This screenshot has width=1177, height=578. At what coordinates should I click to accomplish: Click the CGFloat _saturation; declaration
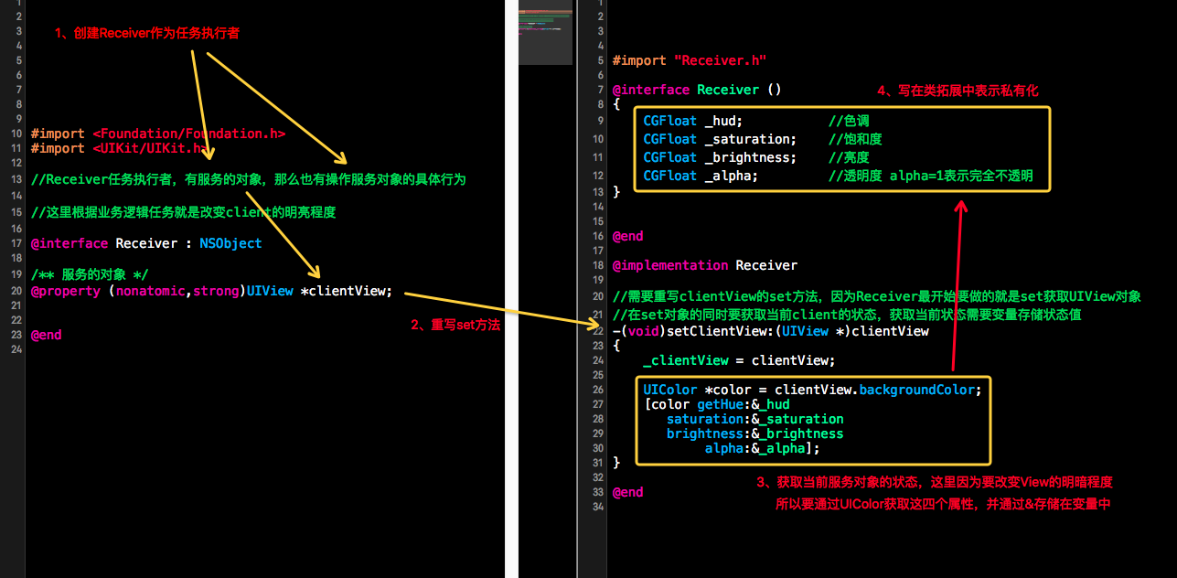tap(720, 139)
